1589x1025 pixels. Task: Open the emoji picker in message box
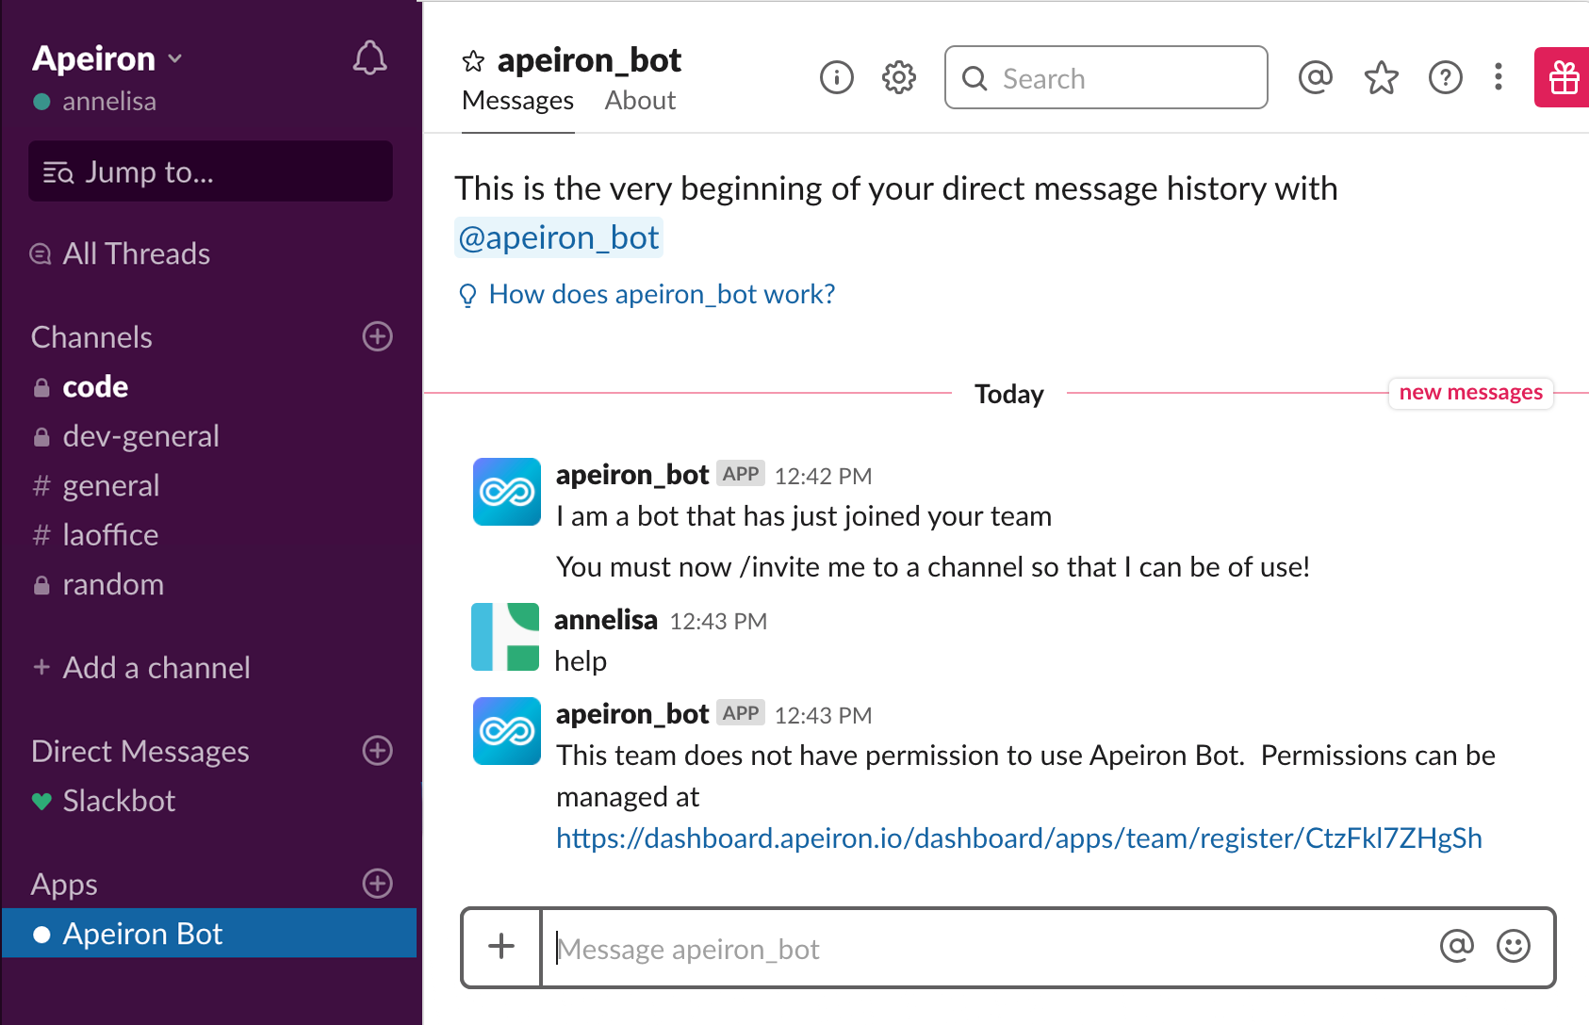click(x=1514, y=946)
